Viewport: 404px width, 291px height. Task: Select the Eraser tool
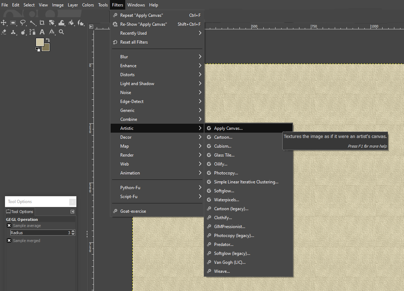click(4, 32)
